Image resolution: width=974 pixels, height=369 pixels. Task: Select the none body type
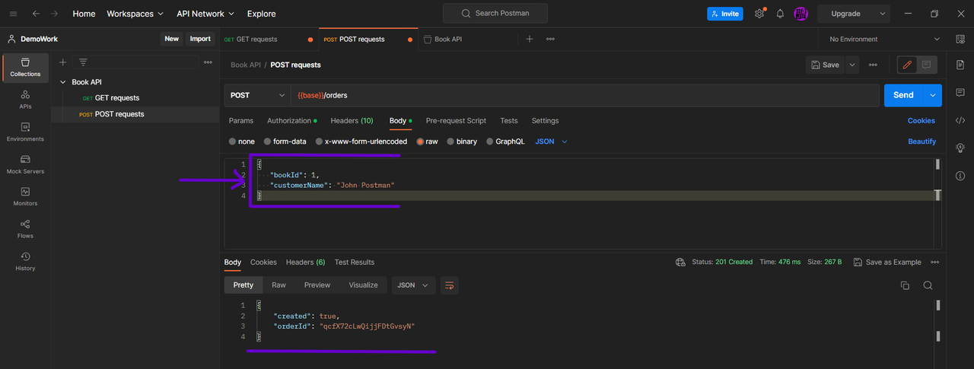tap(242, 142)
